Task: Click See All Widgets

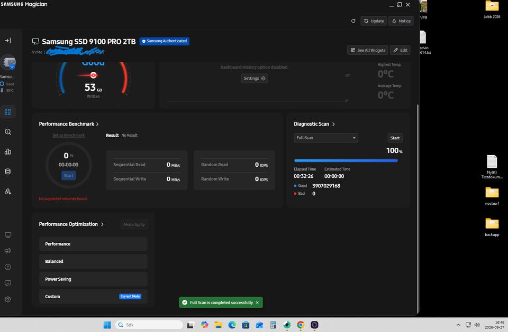Action: pyautogui.click(x=368, y=50)
